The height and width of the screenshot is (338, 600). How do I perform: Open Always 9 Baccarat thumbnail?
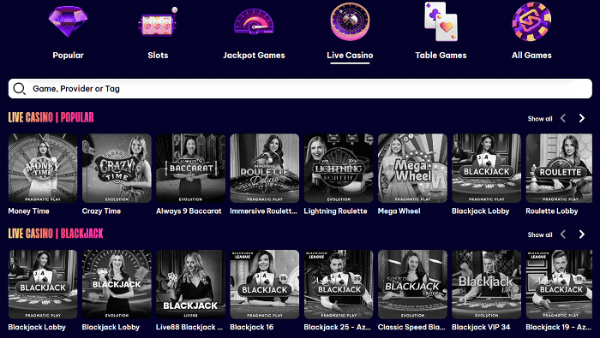[190, 168]
